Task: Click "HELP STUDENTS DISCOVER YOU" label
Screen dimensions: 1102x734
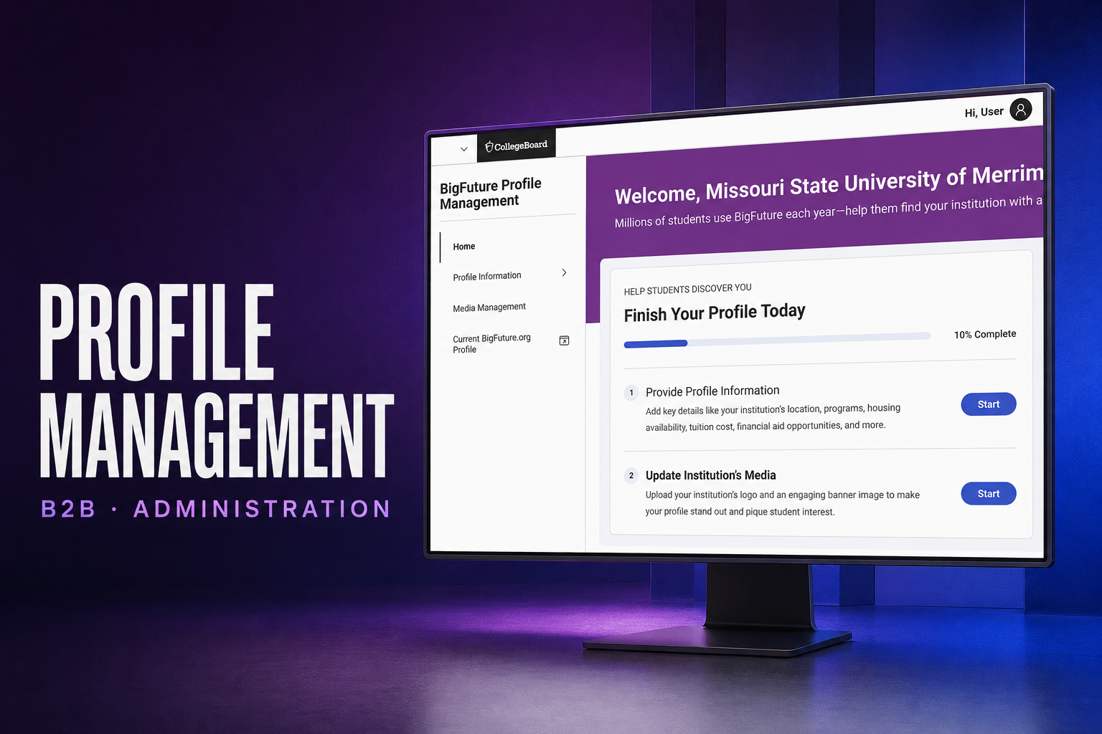Action: pos(688,290)
